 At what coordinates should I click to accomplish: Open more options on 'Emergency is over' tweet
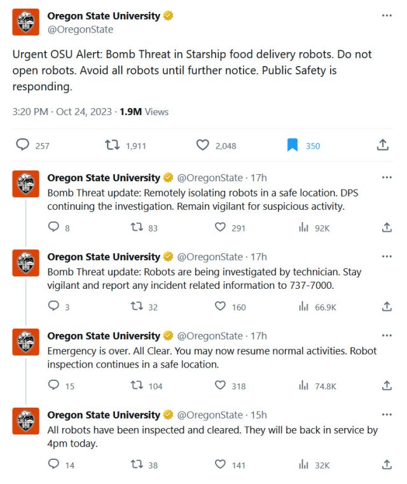(x=387, y=336)
